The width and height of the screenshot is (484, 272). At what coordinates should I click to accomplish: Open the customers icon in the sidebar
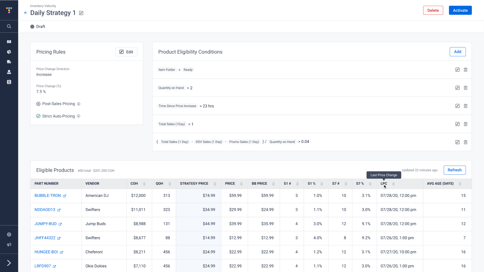click(9, 72)
